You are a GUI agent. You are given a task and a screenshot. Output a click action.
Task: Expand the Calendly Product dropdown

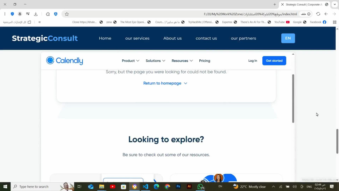pos(131,61)
